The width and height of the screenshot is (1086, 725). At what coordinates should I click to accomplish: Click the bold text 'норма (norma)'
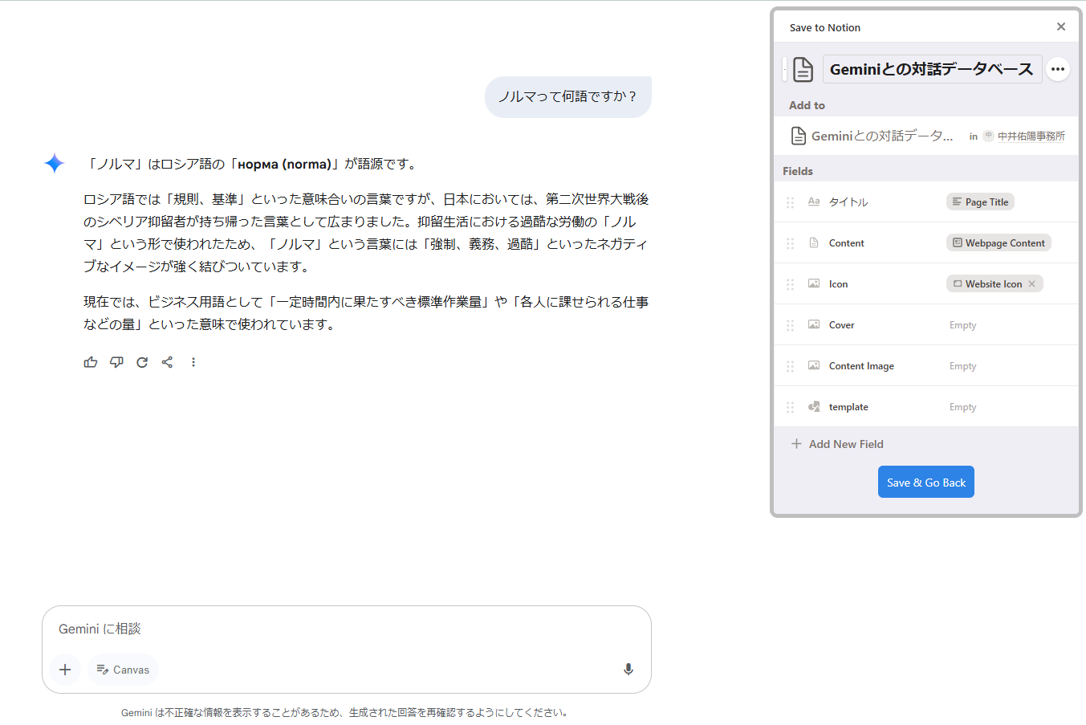[x=284, y=164]
